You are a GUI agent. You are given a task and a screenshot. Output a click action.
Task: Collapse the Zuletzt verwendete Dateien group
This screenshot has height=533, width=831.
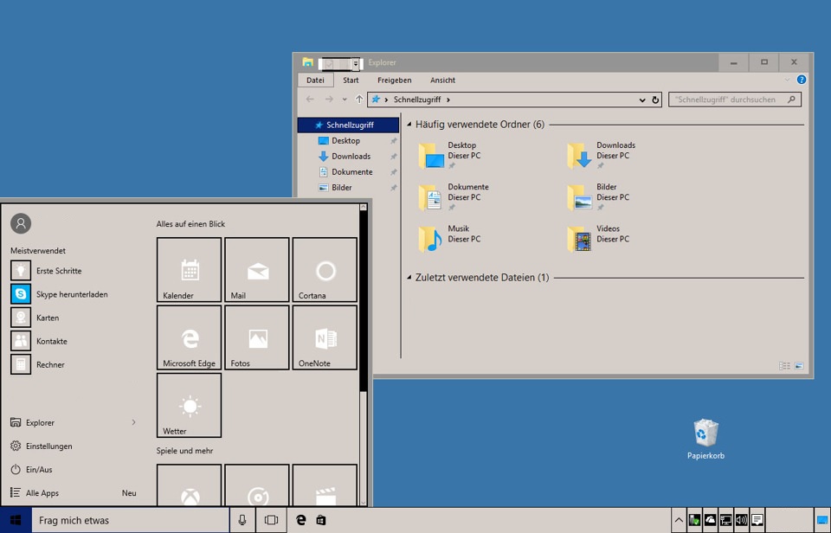[x=409, y=277]
